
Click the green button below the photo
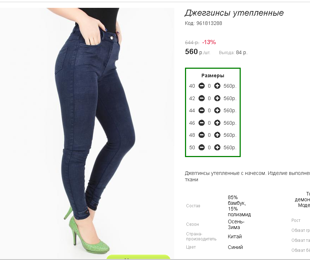click(139, 257)
